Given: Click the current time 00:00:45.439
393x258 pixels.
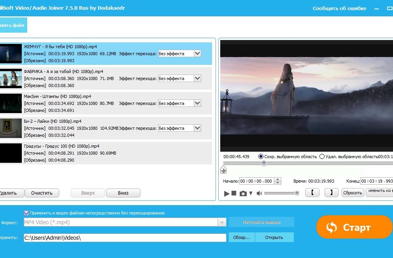Looking at the screenshot, I should coord(236,157).
